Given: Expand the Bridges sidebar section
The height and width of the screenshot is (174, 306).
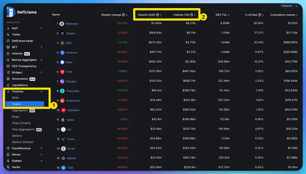Looking at the screenshot, I should click(41, 73).
